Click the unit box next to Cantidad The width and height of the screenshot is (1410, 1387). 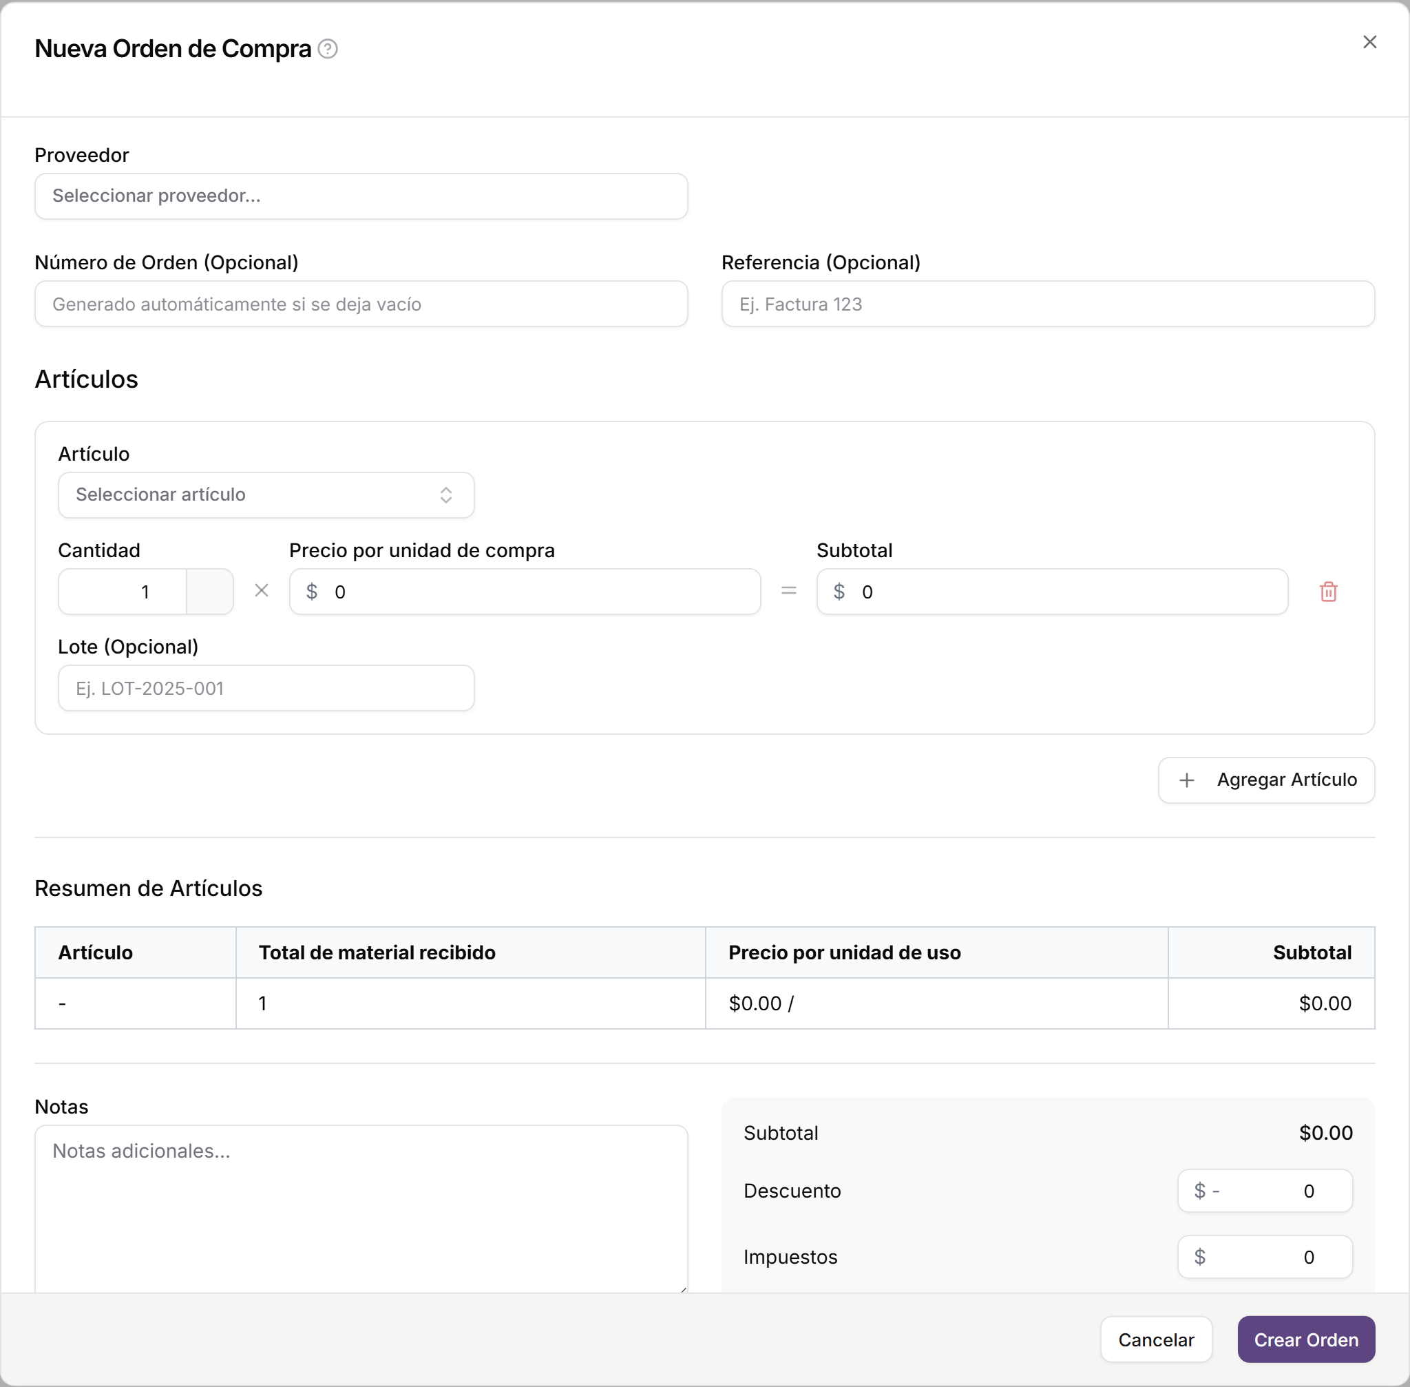(210, 592)
